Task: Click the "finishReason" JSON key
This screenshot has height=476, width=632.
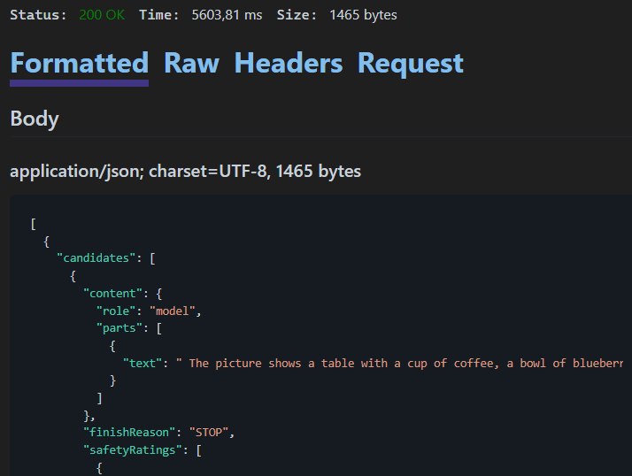Action: point(129,433)
